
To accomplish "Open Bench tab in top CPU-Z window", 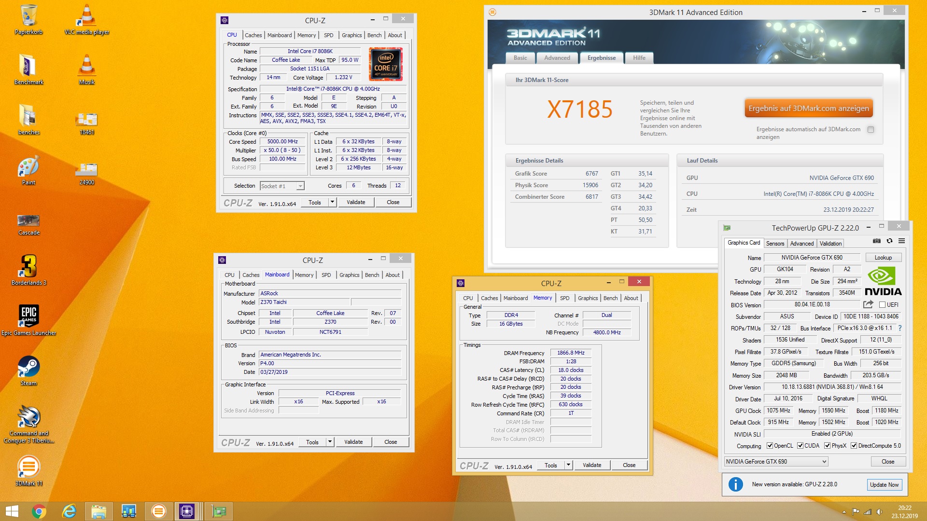I will tap(374, 35).
